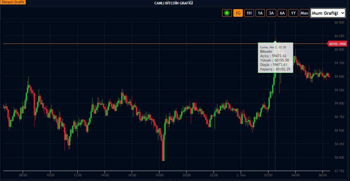This screenshot has height=181, width=350.
Task: Click the bold Bitcoin tooltip heading
Action: [266, 52]
